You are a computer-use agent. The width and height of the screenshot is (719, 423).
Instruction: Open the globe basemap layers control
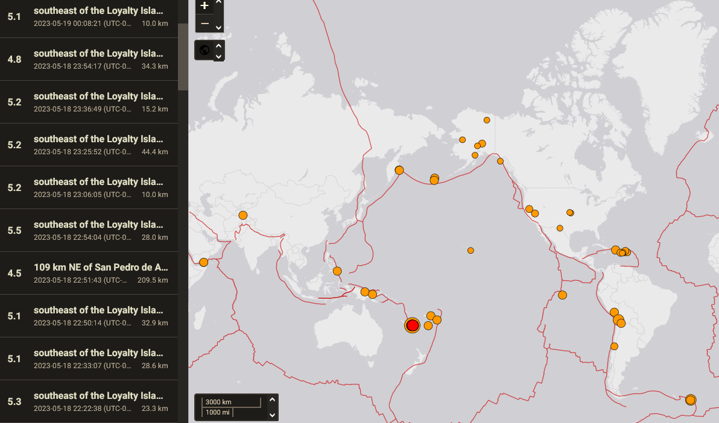click(204, 50)
